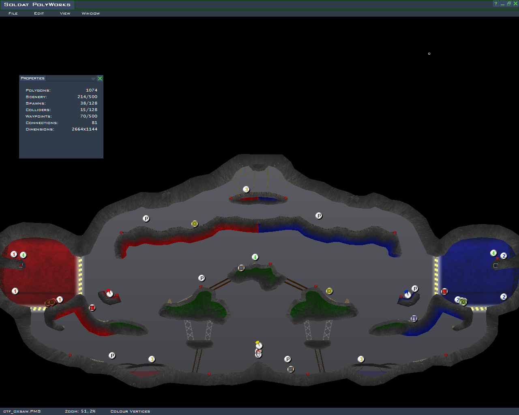Select the blue flag spawn marker
The image size is (519, 415).
(x=407, y=294)
